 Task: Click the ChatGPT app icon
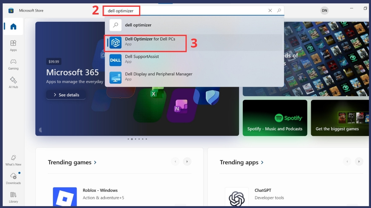[237, 197]
